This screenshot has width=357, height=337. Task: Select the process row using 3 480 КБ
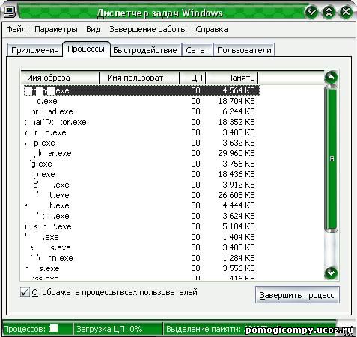coord(141,247)
